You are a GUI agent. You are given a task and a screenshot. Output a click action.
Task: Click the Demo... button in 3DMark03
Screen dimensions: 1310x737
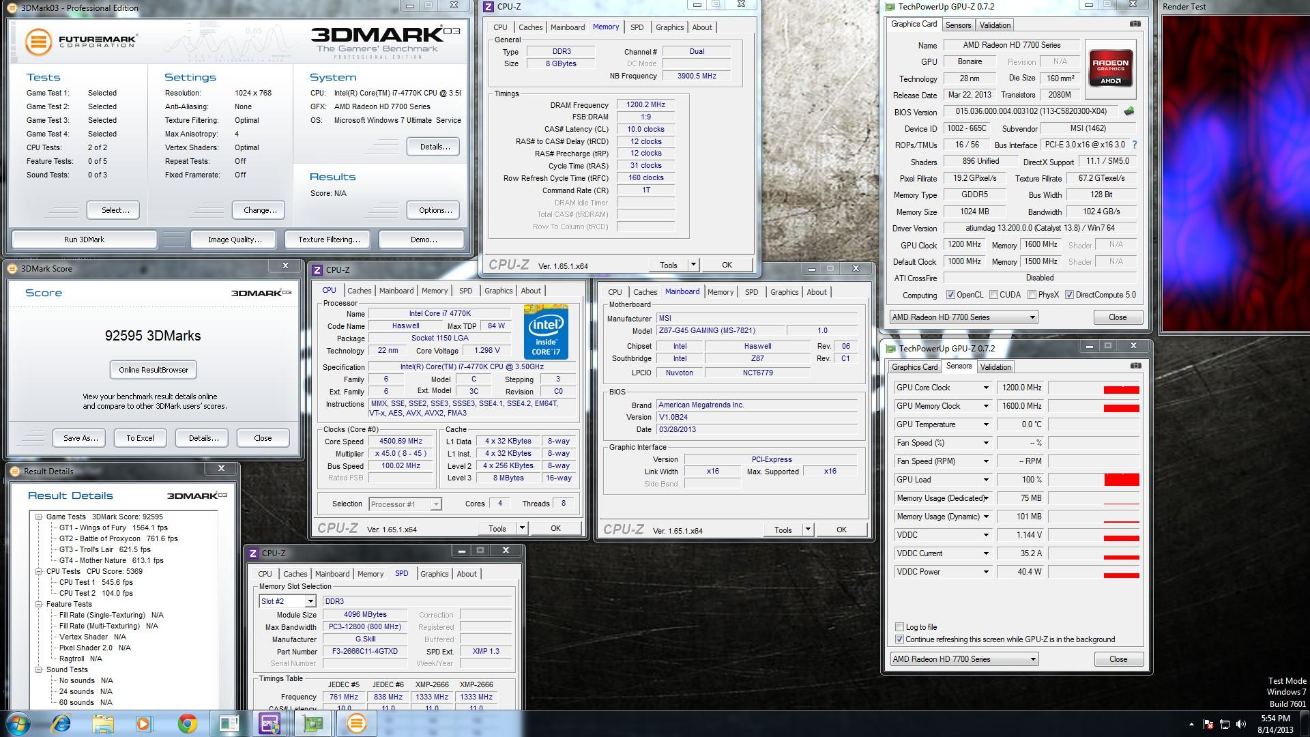click(x=422, y=240)
